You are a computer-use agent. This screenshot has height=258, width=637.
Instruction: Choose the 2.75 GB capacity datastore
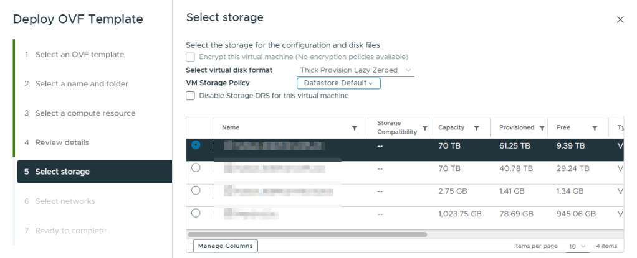[x=196, y=191]
